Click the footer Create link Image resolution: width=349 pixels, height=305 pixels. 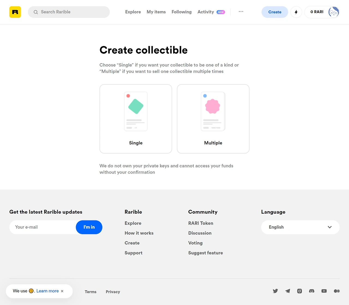pyautogui.click(x=132, y=243)
